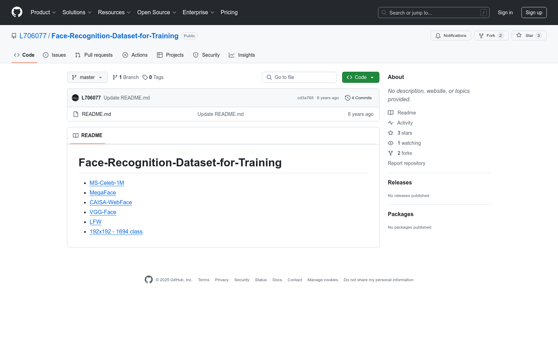
Task: Open the LFW dataset link
Action: [x=96, y=222]
